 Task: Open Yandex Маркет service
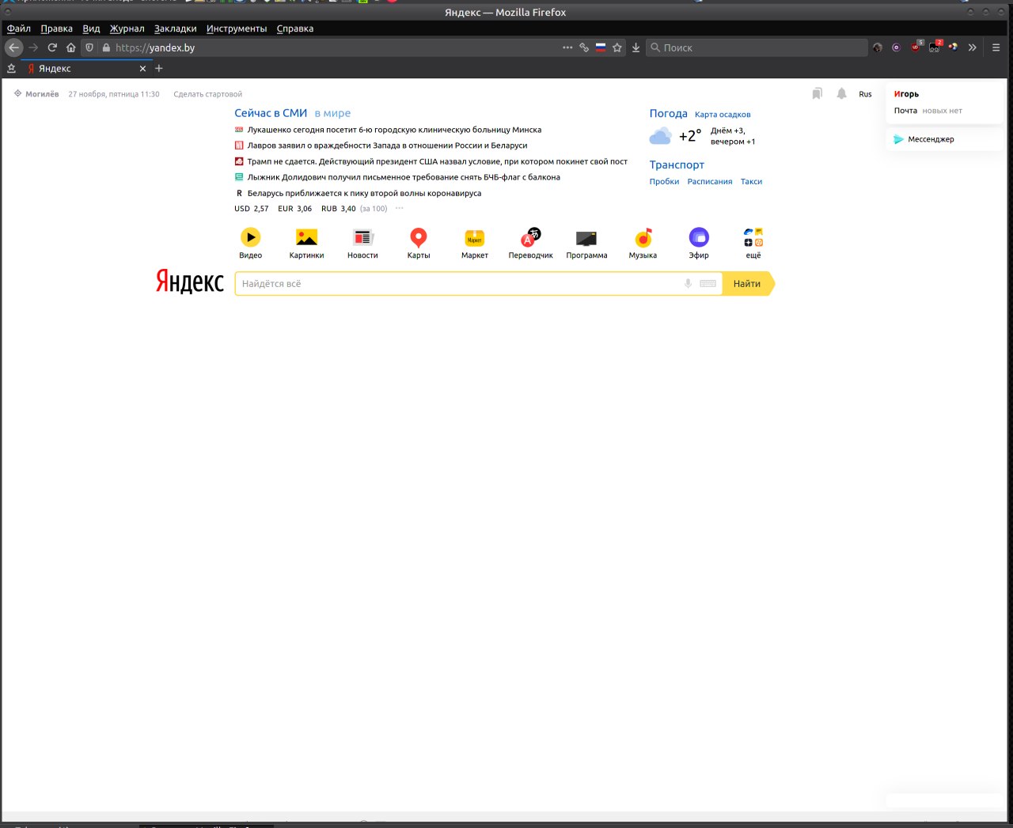[x=475, y=244]
